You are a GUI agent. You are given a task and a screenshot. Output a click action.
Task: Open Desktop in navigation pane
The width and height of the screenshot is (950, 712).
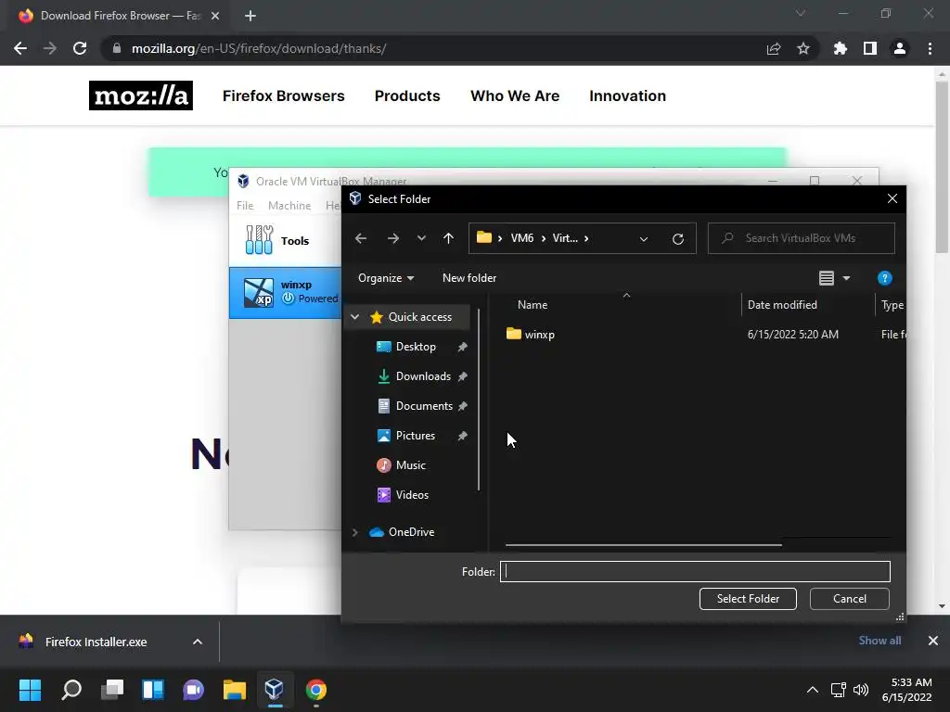pos(416,347)
